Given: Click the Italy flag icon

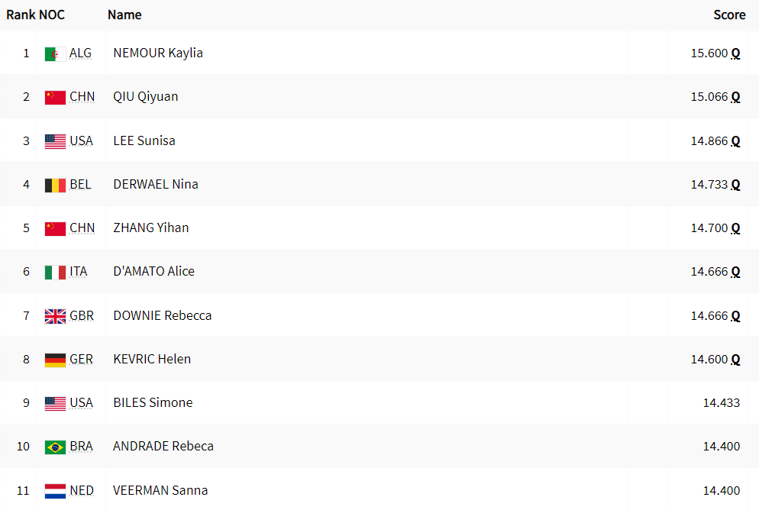Looking at the screenshot, I should (x=55, y=273).
